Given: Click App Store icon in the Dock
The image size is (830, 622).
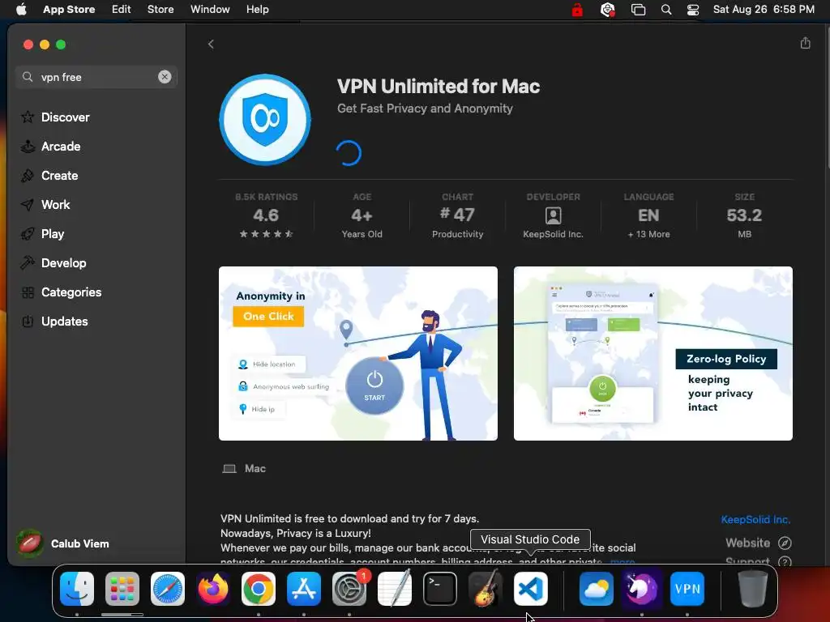Looking at the screenshot, I should point(304,589).
